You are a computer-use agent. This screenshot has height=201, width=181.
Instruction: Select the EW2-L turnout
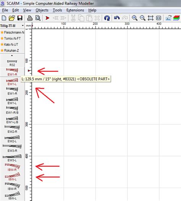coord(12,139)
